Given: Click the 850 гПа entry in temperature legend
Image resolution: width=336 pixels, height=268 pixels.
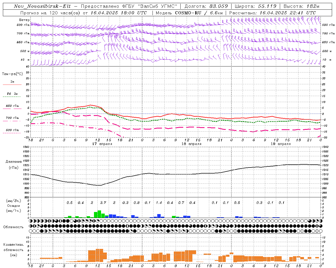Looking at the screenshot, I should (x=12, y=106).
